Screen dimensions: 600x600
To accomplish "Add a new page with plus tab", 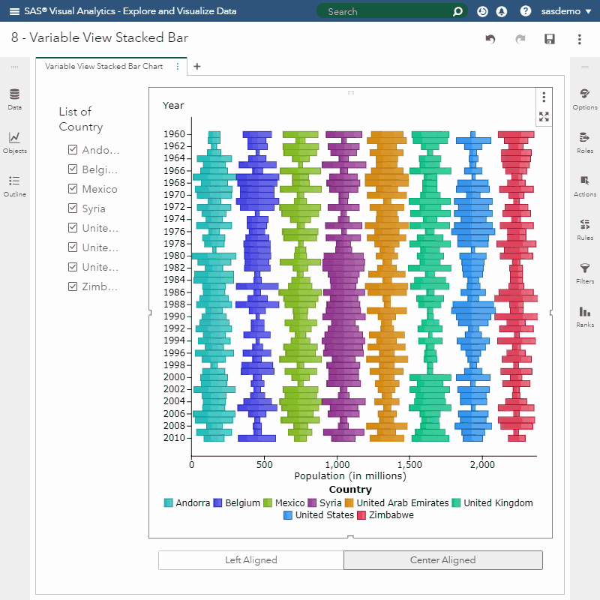I will pyautogui.click(x=197, y=66).
